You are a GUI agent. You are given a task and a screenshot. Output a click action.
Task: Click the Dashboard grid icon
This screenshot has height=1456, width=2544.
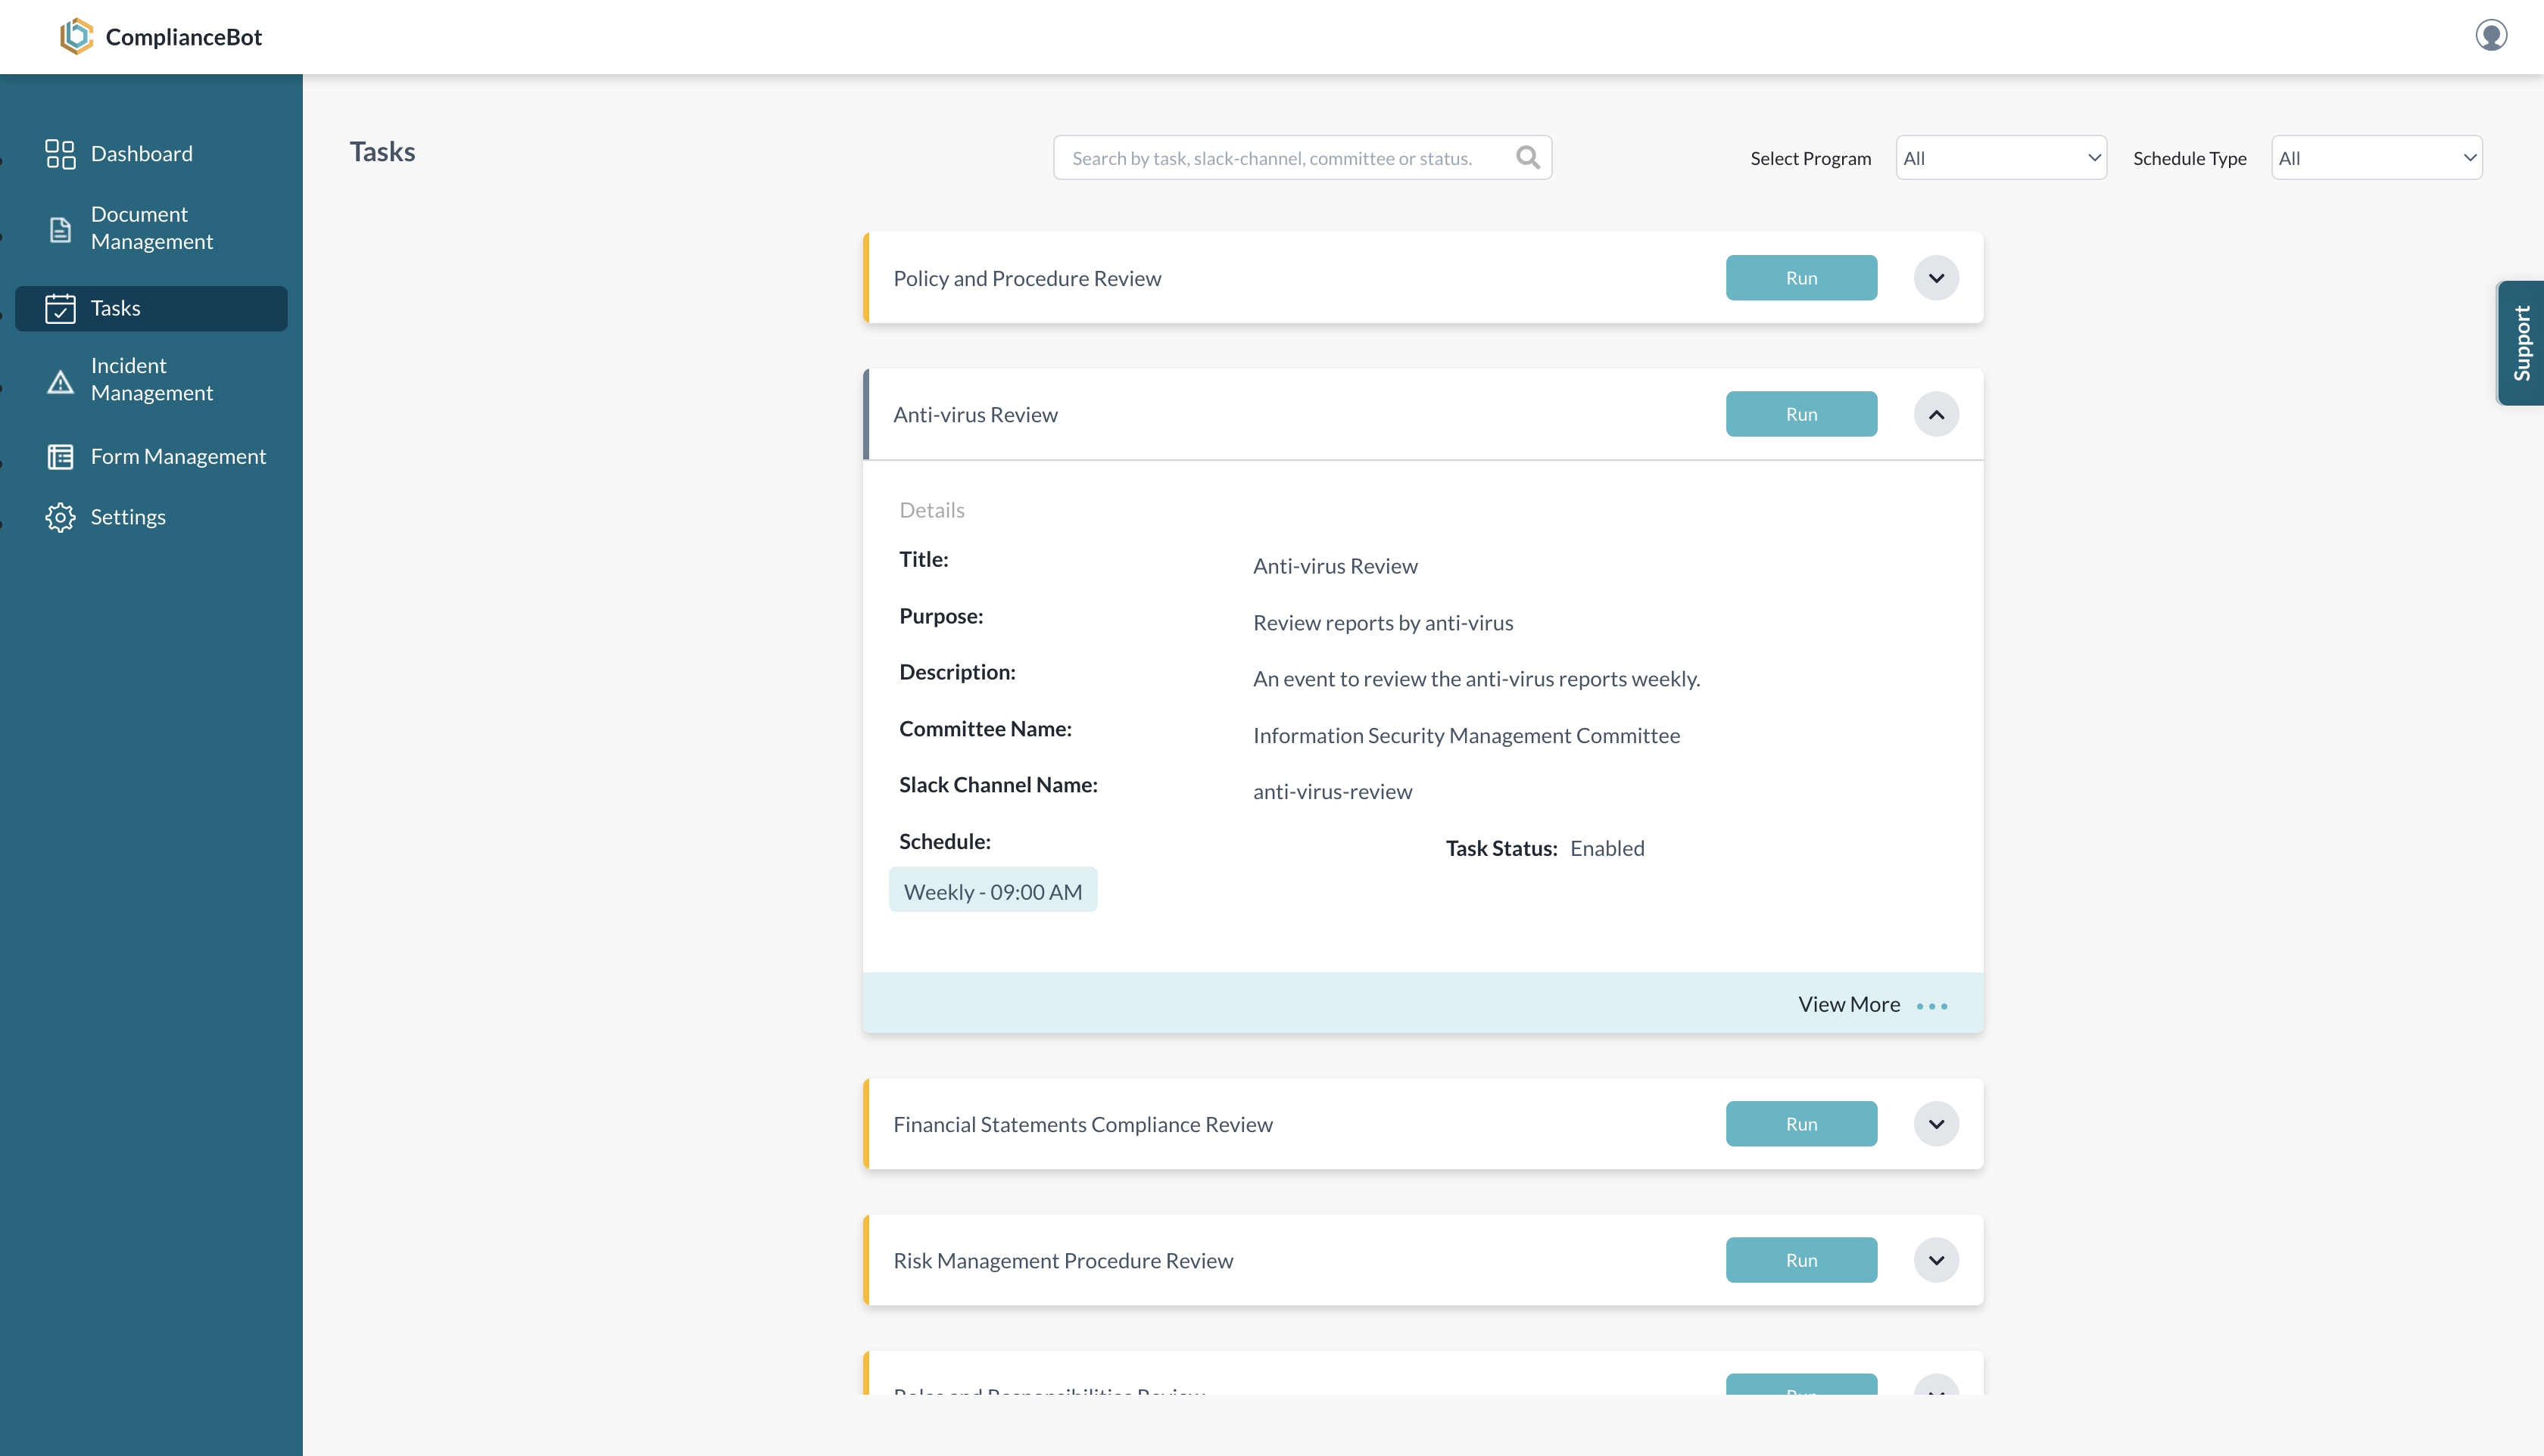pos(60,154)
